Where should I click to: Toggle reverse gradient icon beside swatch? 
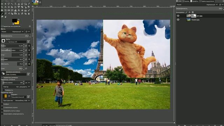pos(9,96)
